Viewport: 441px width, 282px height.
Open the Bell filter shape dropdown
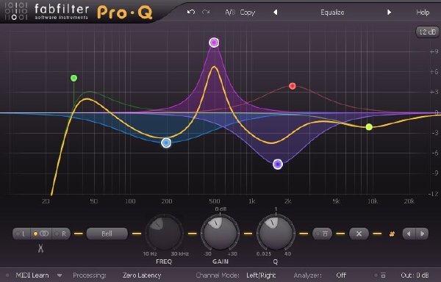point(107,234)
